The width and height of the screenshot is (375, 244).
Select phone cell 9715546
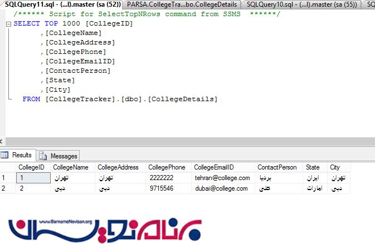(169, 188)
